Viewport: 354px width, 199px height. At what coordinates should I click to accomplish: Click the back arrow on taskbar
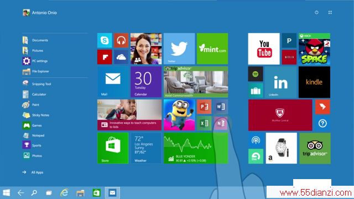(21, 193)
